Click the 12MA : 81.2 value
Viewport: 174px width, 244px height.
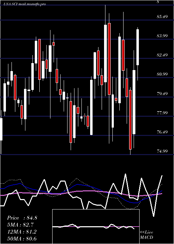click(x=22, y=232)
